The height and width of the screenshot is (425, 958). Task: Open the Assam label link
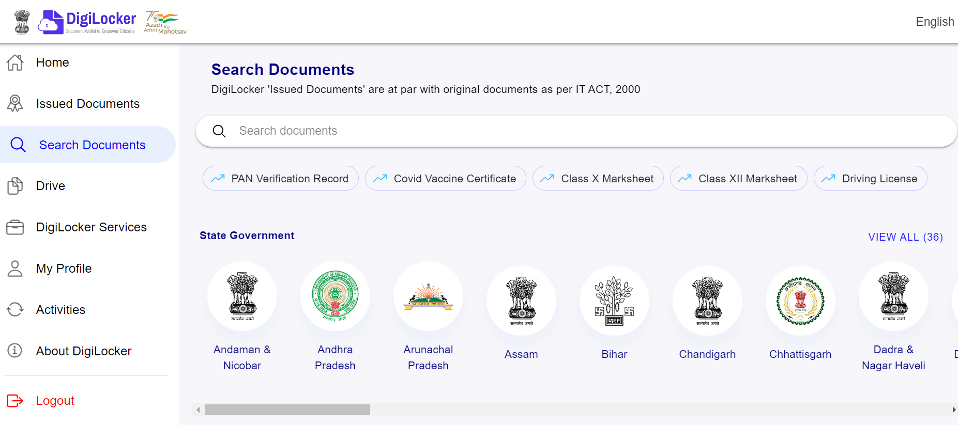point(522,354)
